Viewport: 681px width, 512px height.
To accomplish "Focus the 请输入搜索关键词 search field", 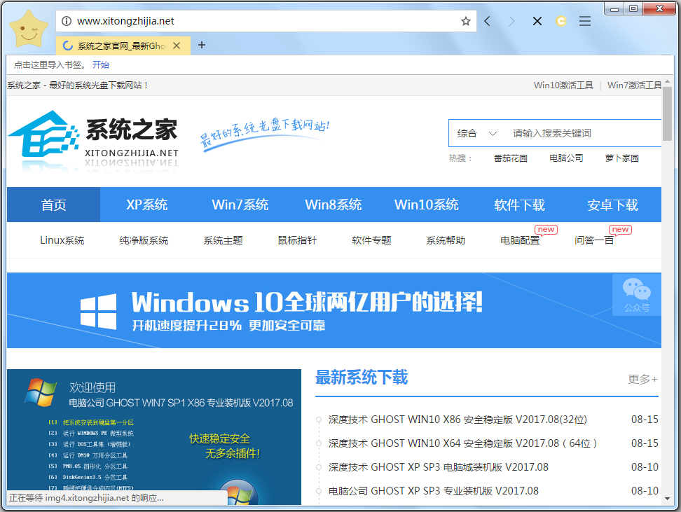I will click(x=584, y=133).
